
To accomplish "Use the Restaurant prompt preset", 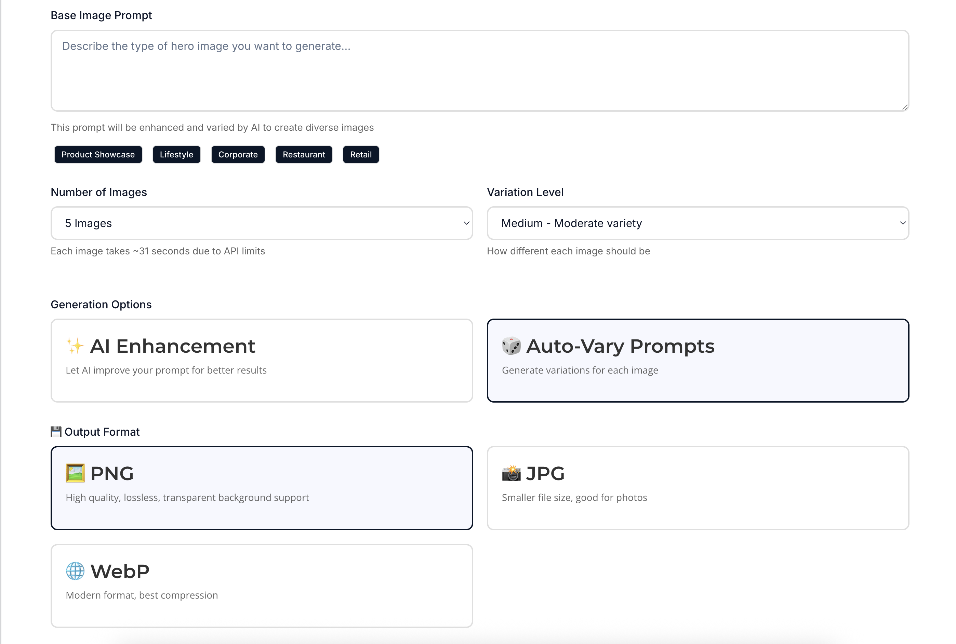I will tap(304, 154).
